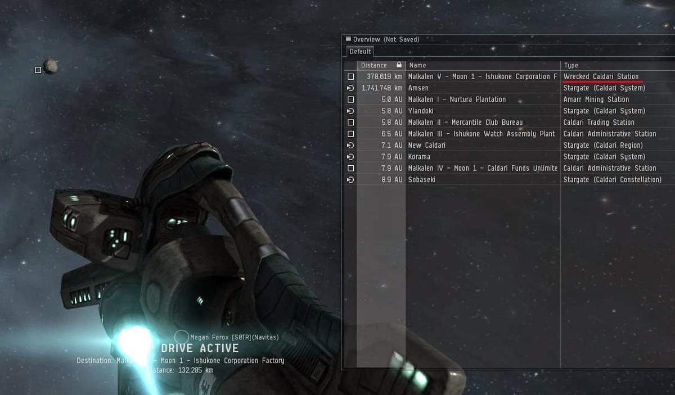This screenshot has width=675, height=395.
Task: Click the moon object in space
Action: click(x=51, y=66)
